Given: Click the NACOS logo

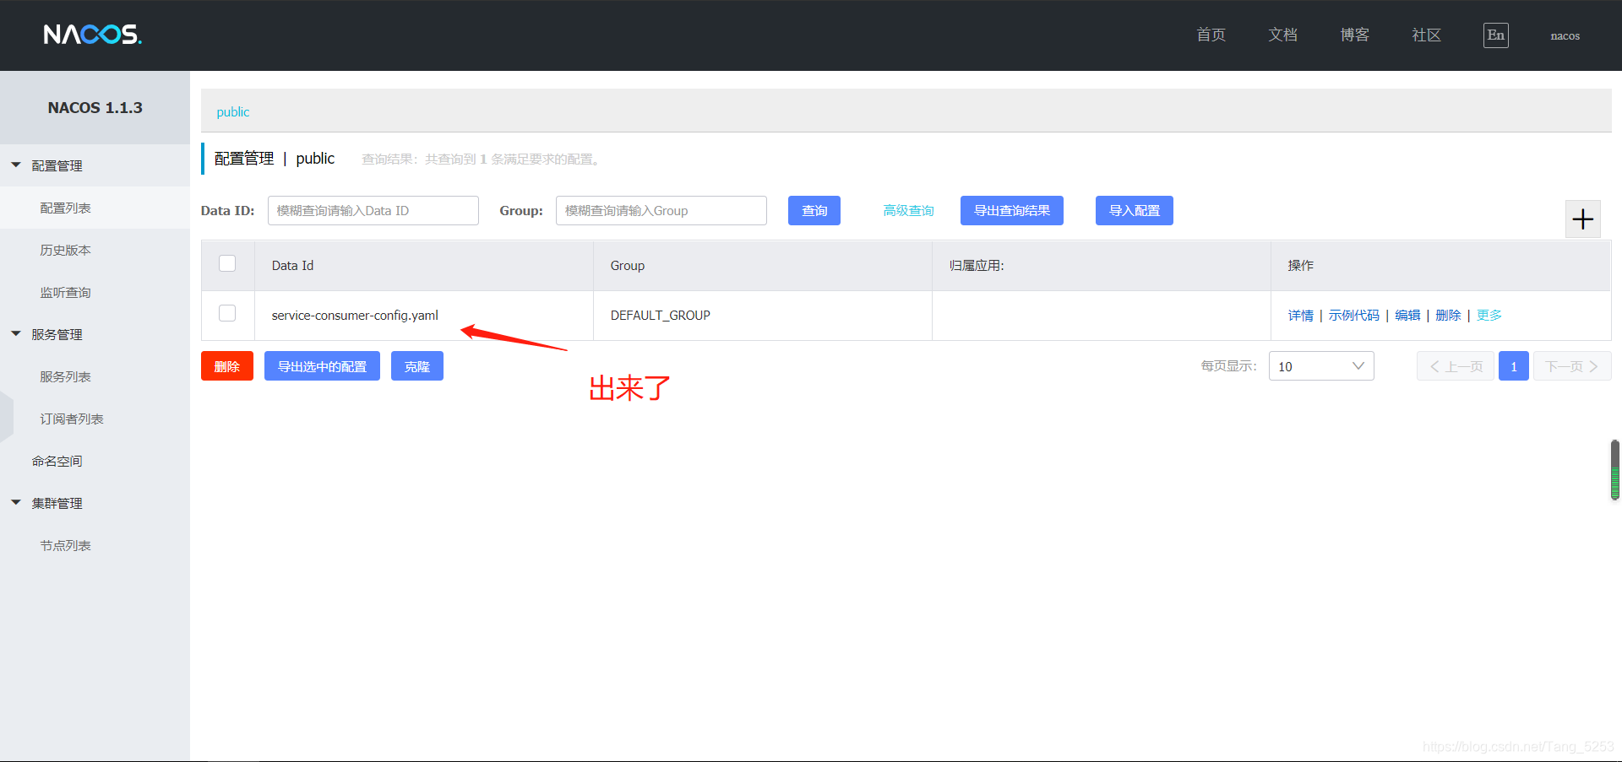Looking at the screenshot, I should [x=93, y=35].
